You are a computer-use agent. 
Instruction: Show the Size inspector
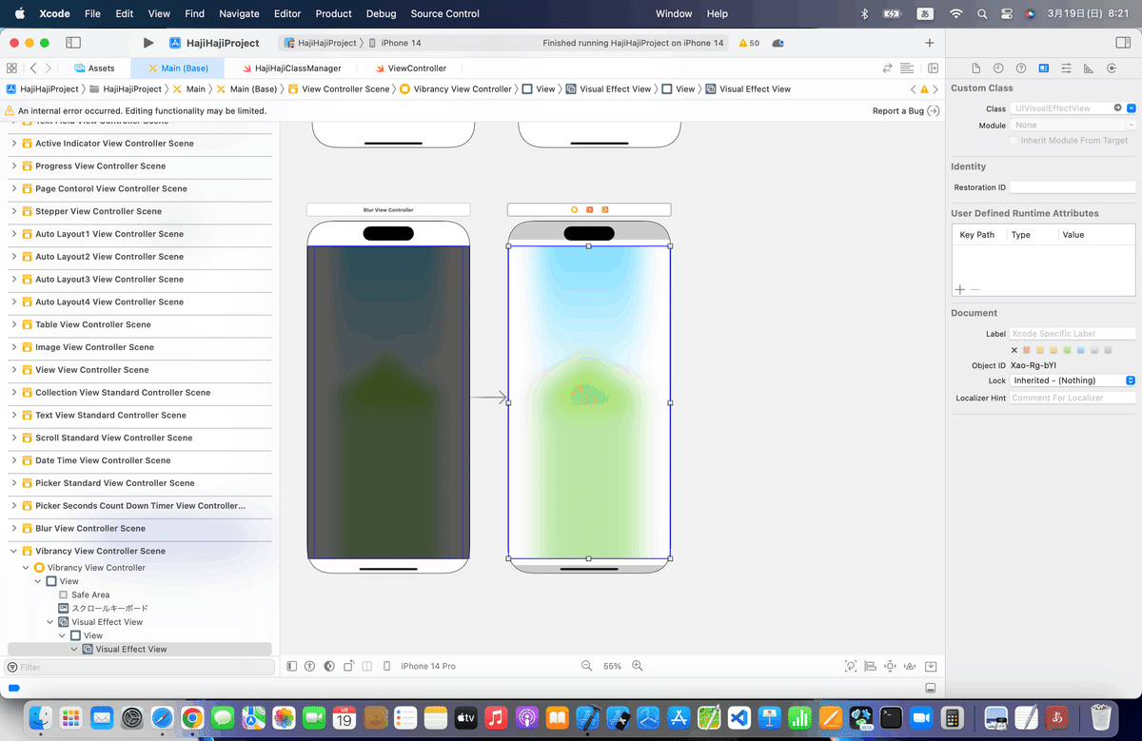coord(1089,68)
